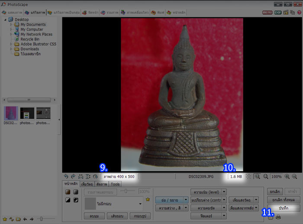The width and height of the screenshot is (303, 224).
Task: Click the zoom out magnifier icon
Action: [x=294, y=177]
